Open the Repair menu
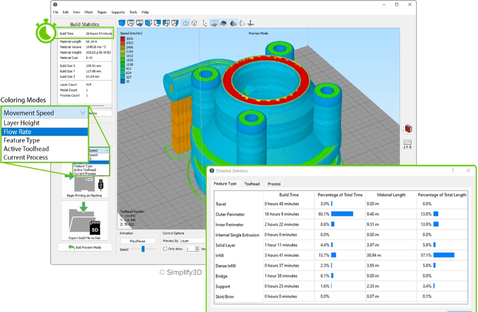This screenshot has height=312, width=478. click(102, 12)
